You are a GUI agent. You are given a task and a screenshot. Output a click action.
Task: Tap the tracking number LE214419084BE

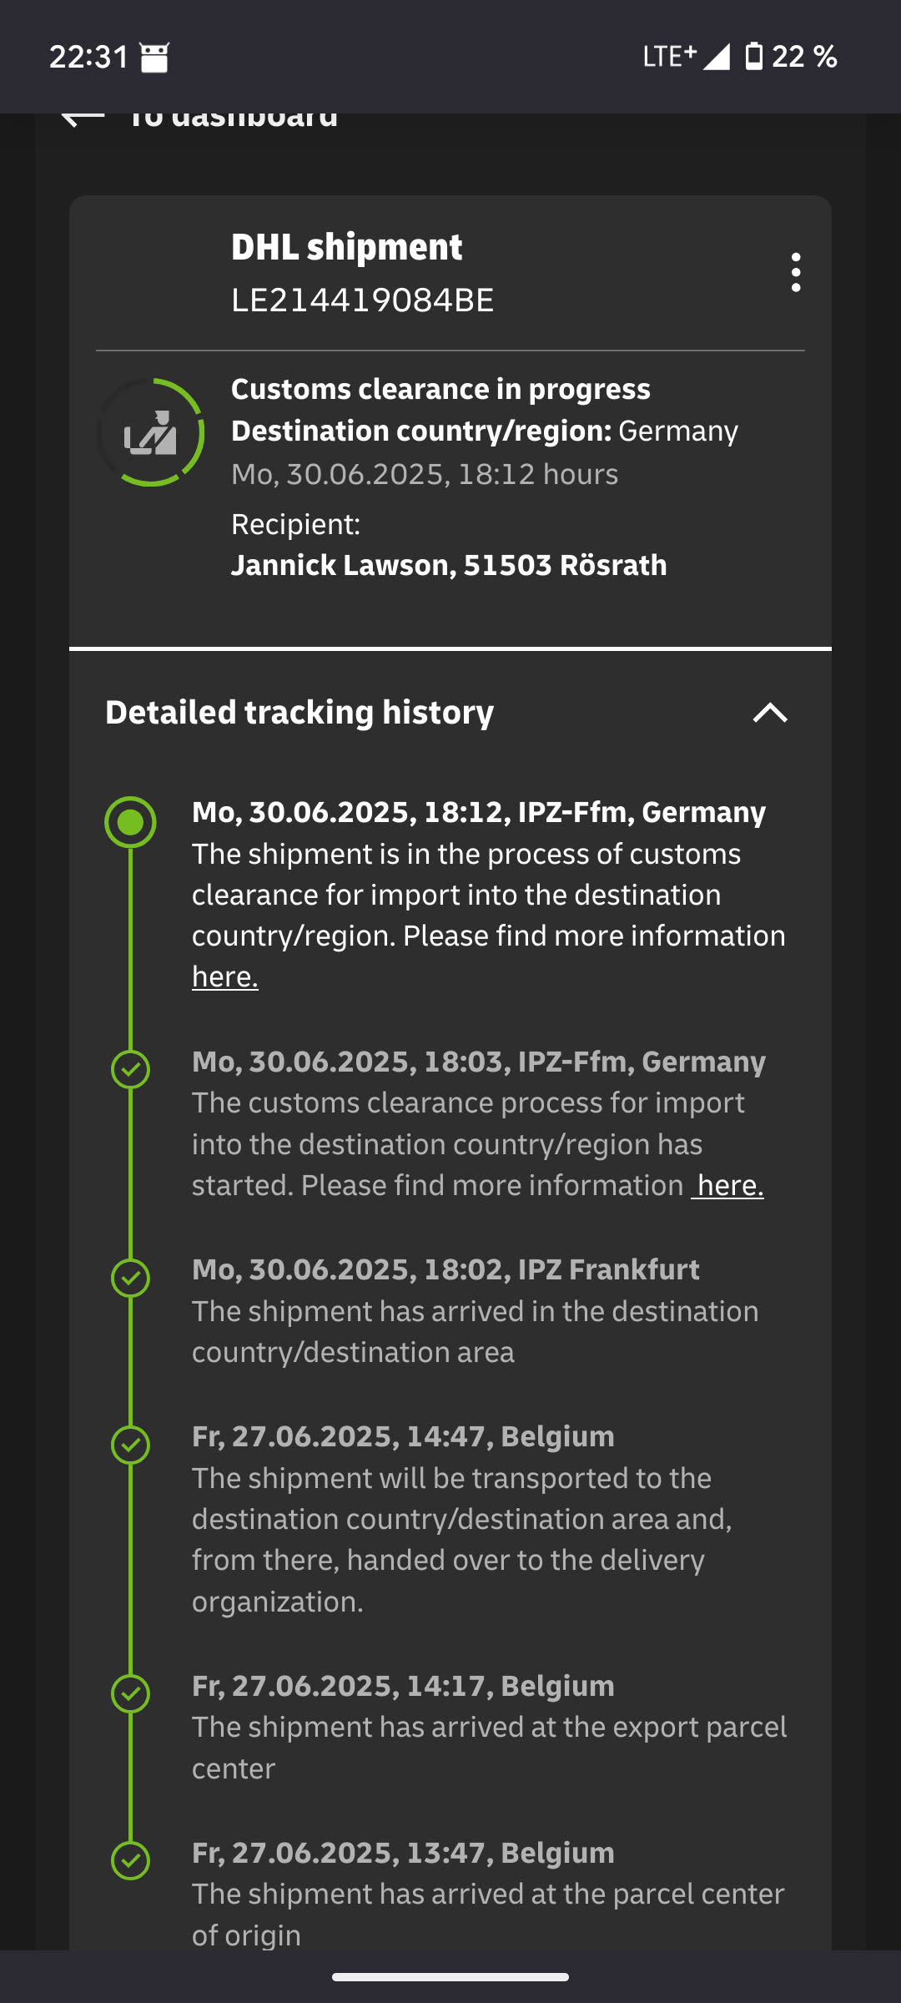click(362, 300)
